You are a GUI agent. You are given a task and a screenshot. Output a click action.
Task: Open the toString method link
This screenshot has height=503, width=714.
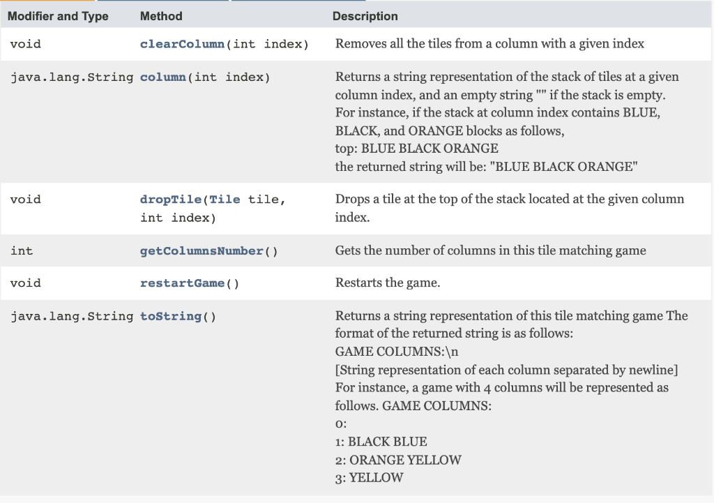click(x=171, y=316)
